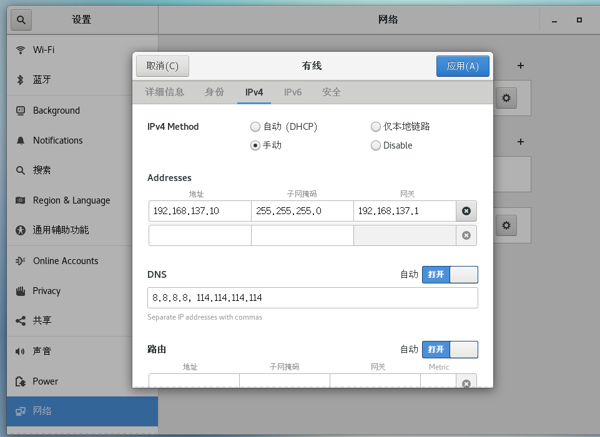Open lower gear settings in network window

point(506,225)
